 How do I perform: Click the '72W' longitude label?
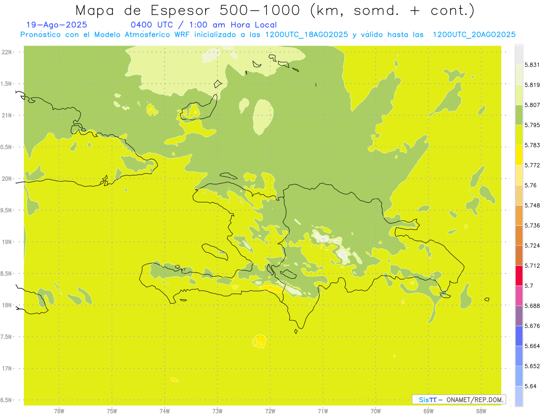(x=270, y=411)
